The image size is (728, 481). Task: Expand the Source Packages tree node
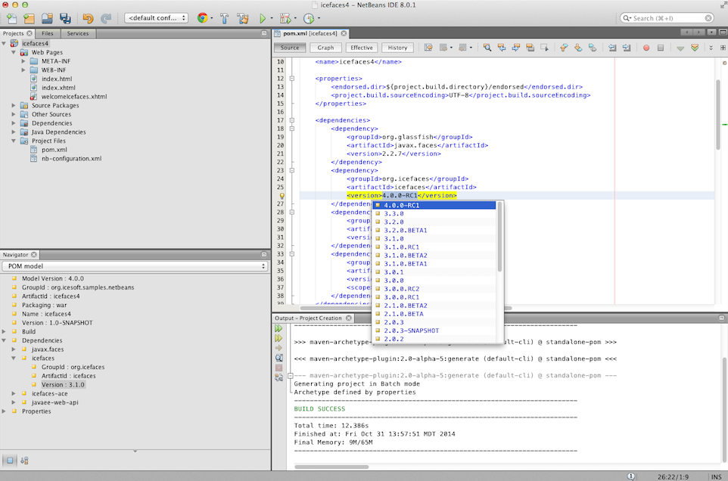pyautogui.click(x=14, y=106)
